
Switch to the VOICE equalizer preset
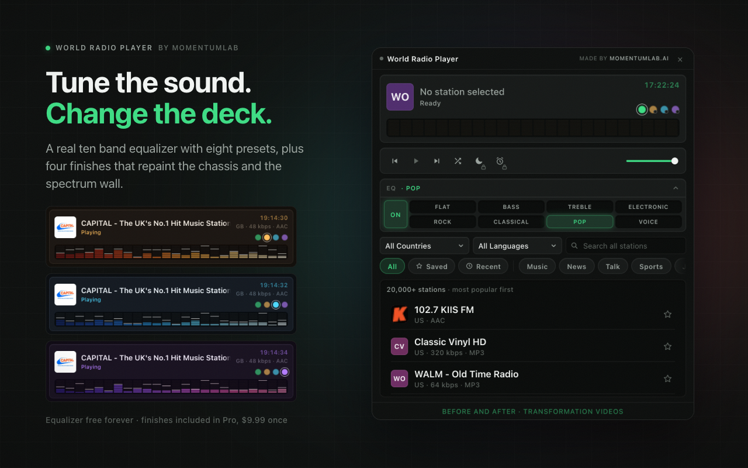tap(648, 222)
